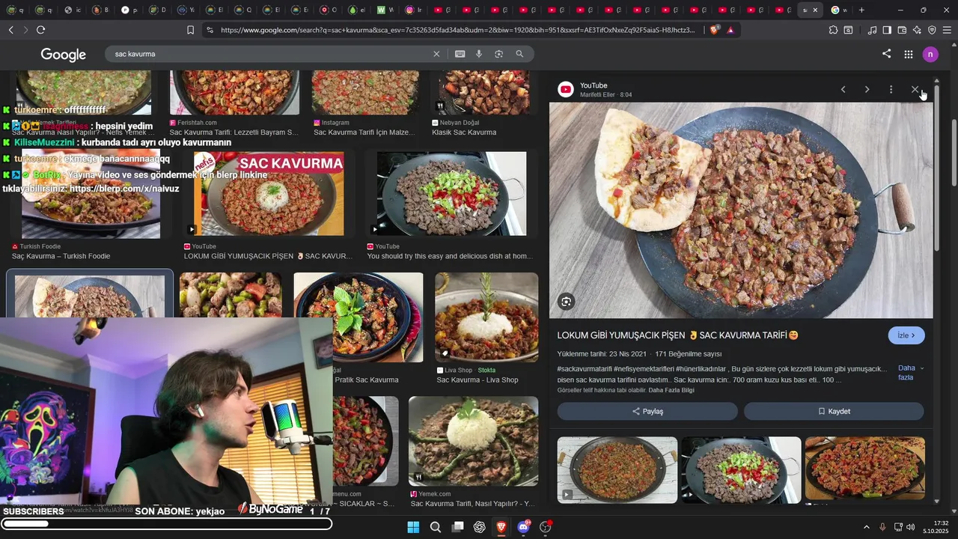Image resolution: width=958 pixels, height=539 pixels.
Task: Show previous image in the preview panel
Action: click(843, 89)
